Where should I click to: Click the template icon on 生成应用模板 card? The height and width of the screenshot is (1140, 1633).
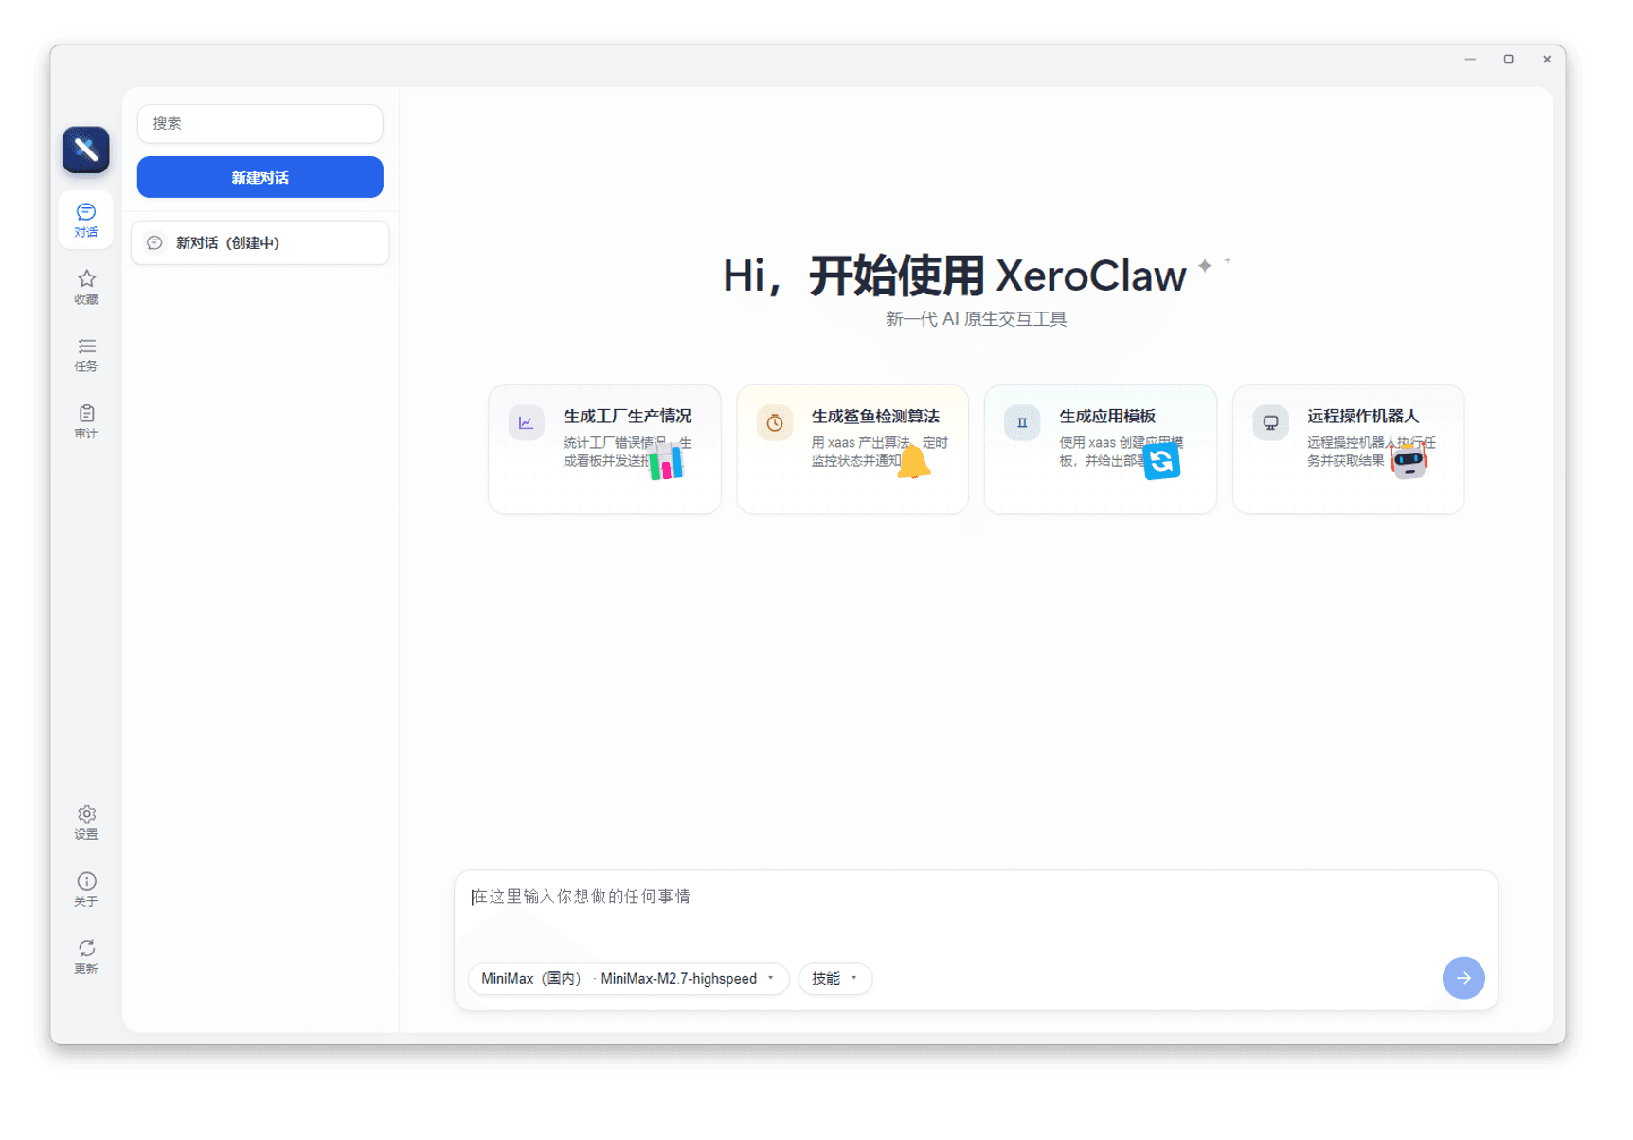(x=1022, y=422)
